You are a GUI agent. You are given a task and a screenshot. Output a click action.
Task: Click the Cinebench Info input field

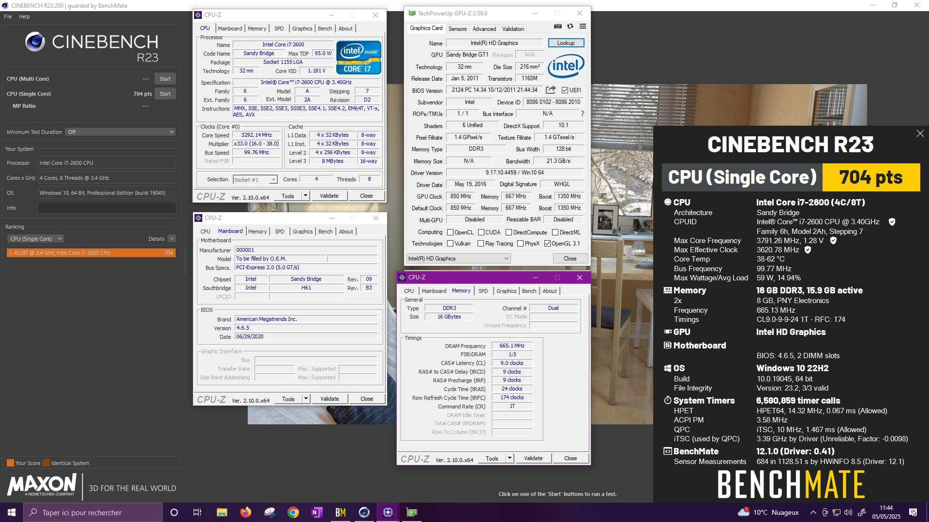pos(107,208)
